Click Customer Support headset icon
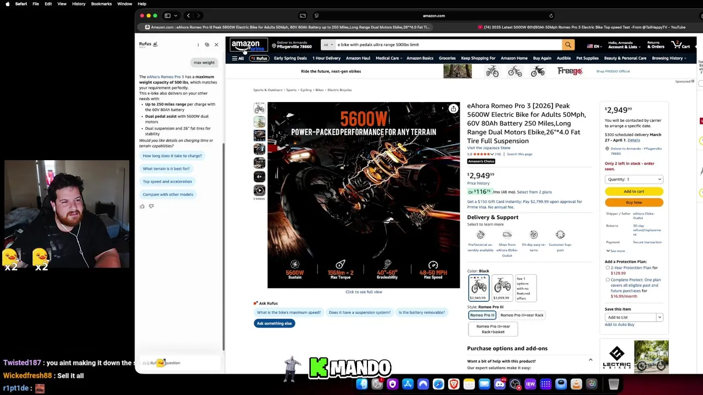Image resolution: width=703 pixels, height=395 pixels. click(560, 235)
